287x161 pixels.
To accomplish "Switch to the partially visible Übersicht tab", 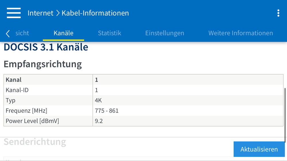I will coord(22,33).
